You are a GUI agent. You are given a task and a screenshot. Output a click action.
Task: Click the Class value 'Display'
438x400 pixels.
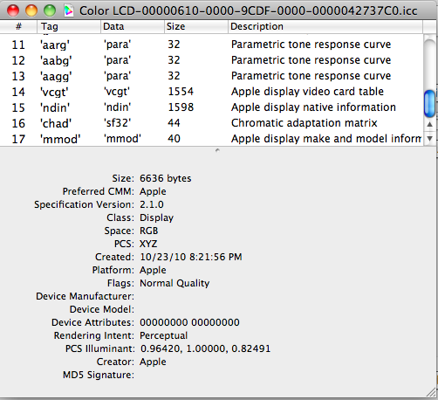[x=157, y=217]
